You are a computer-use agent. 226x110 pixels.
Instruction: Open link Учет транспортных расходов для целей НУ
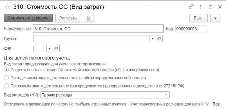(x=170, y=104)
